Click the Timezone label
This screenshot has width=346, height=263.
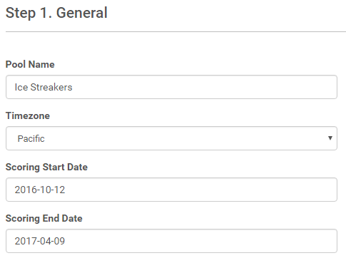28,115
